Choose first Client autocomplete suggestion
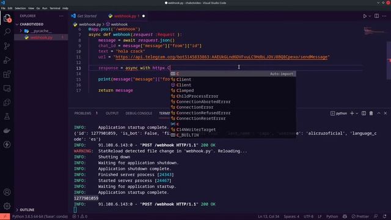The image size is (391, 220). coord(233,79)
